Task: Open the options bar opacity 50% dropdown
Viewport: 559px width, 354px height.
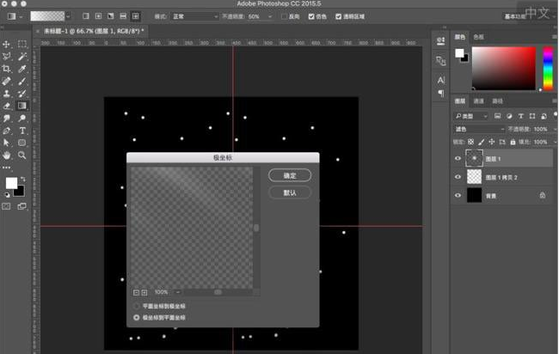Action: pyautogui.click(x=270, y=16)
